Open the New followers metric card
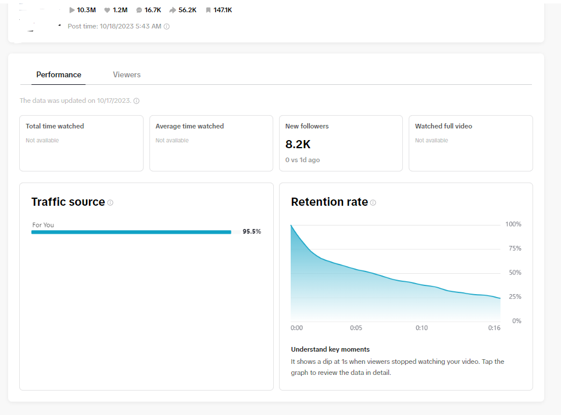The height and width of the screenshot is (415, 561). 341,143
